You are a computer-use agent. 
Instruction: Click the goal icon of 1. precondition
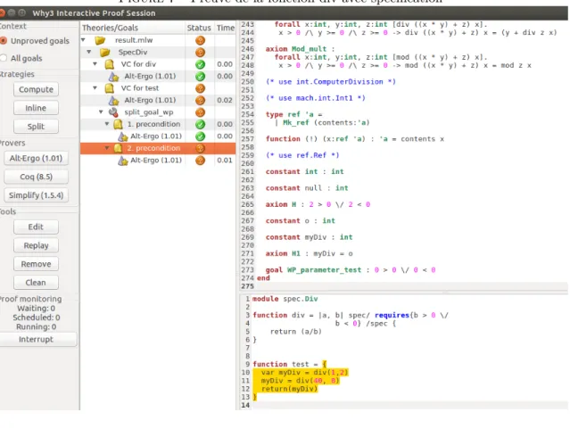point(118,124)
